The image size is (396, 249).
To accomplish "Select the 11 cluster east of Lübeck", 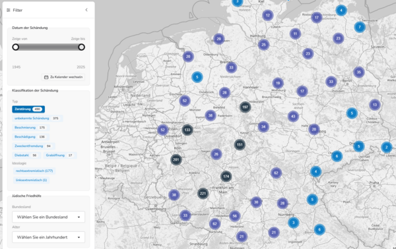I will tap(295, 34).
